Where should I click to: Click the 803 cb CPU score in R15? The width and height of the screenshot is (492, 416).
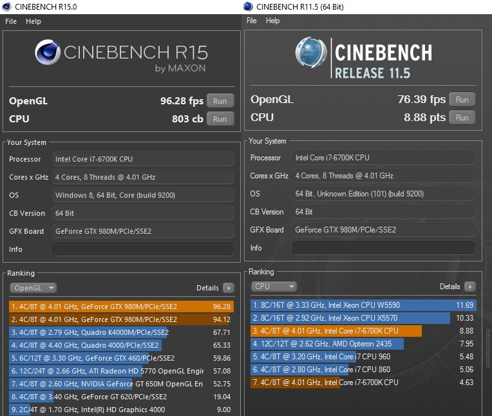pyautogui.click(x=187, y=119)
